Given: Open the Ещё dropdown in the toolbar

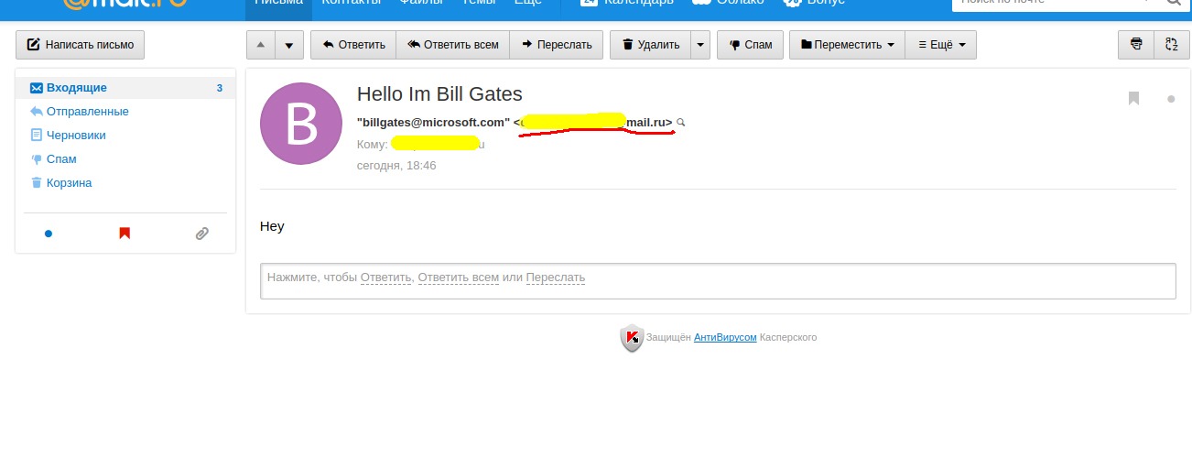Looking at the screenshot, I should click(940, 44).
